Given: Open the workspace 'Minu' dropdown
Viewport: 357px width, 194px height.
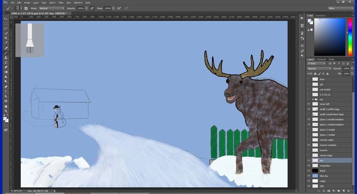Looking at the screenshot, I should [x=341, y=8].
